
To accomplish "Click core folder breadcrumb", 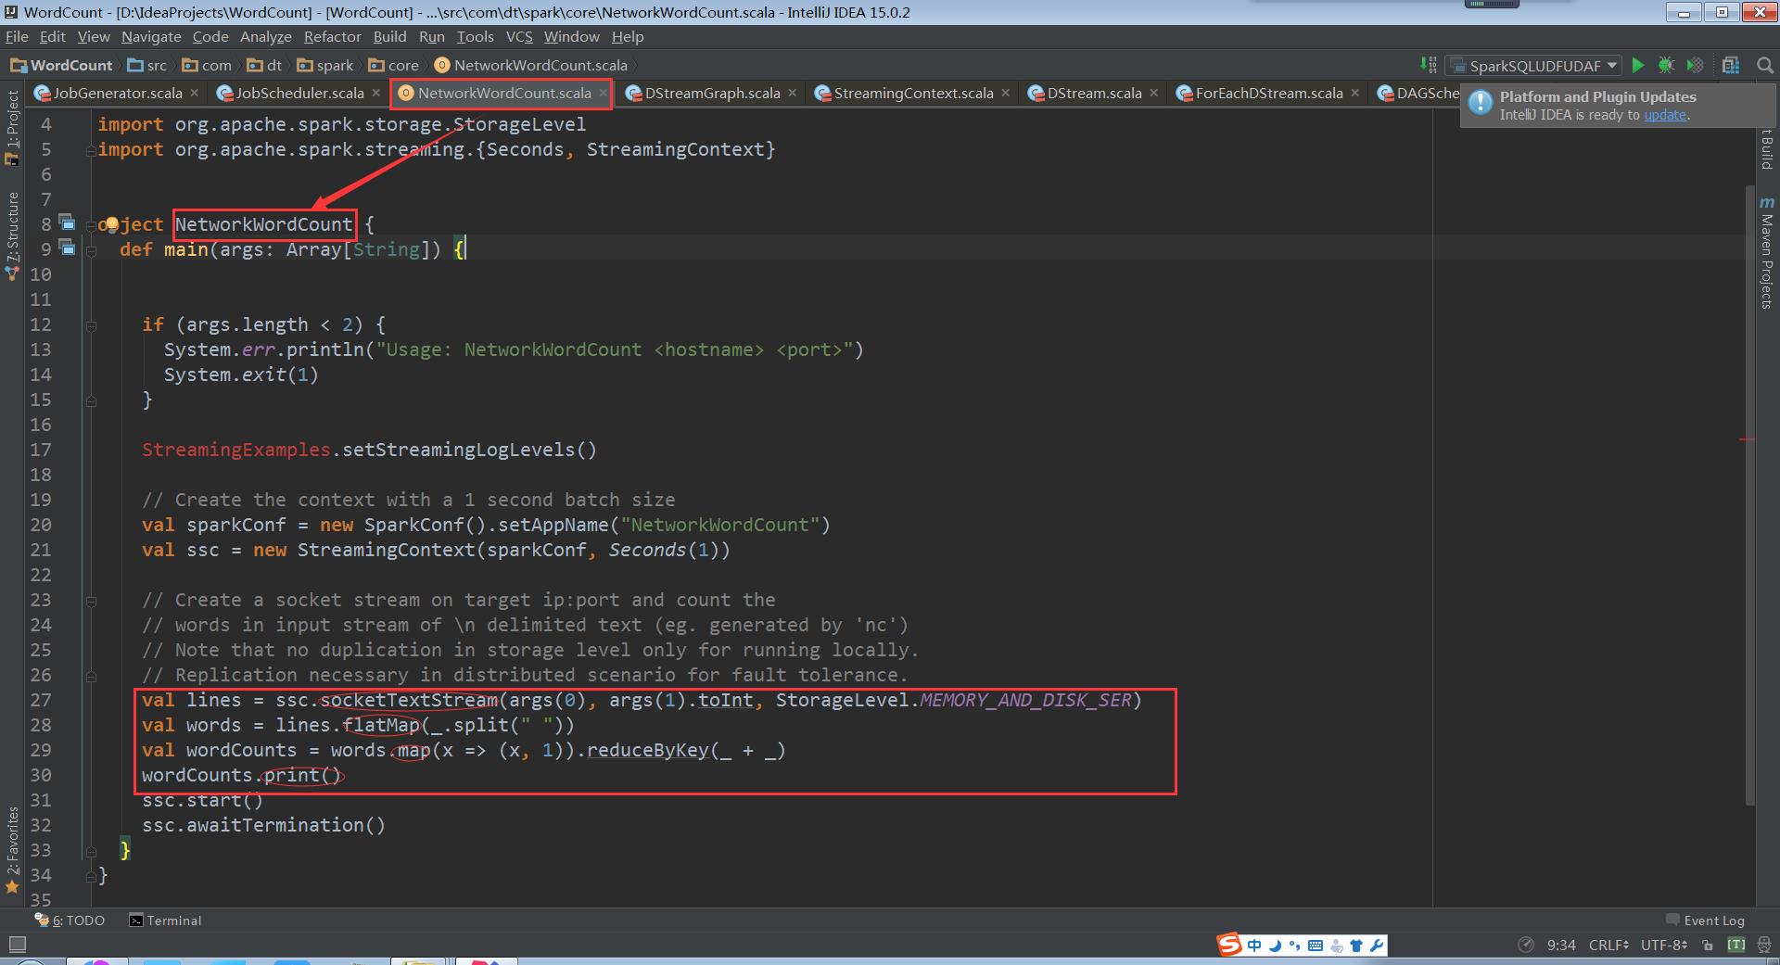I will (394, 65).
